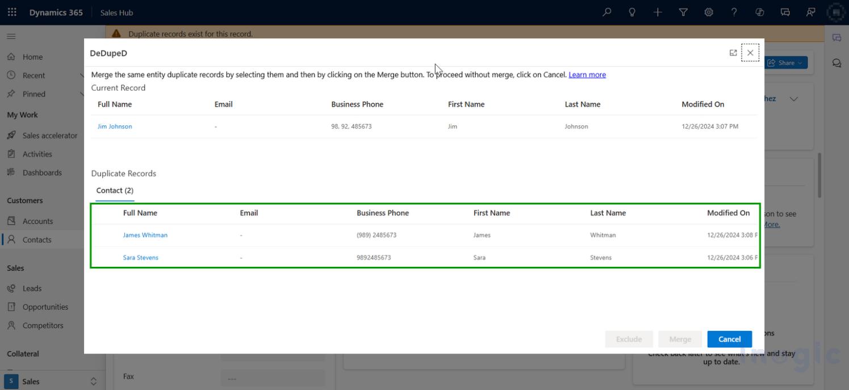The width and height of the screenshot is (849, 390).
Task: Open the Jim Johnson current record link
Action: click(115, 127)
